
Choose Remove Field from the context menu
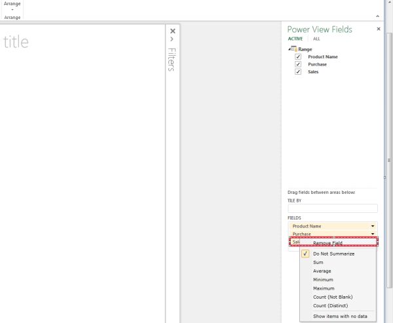[327, 243]
